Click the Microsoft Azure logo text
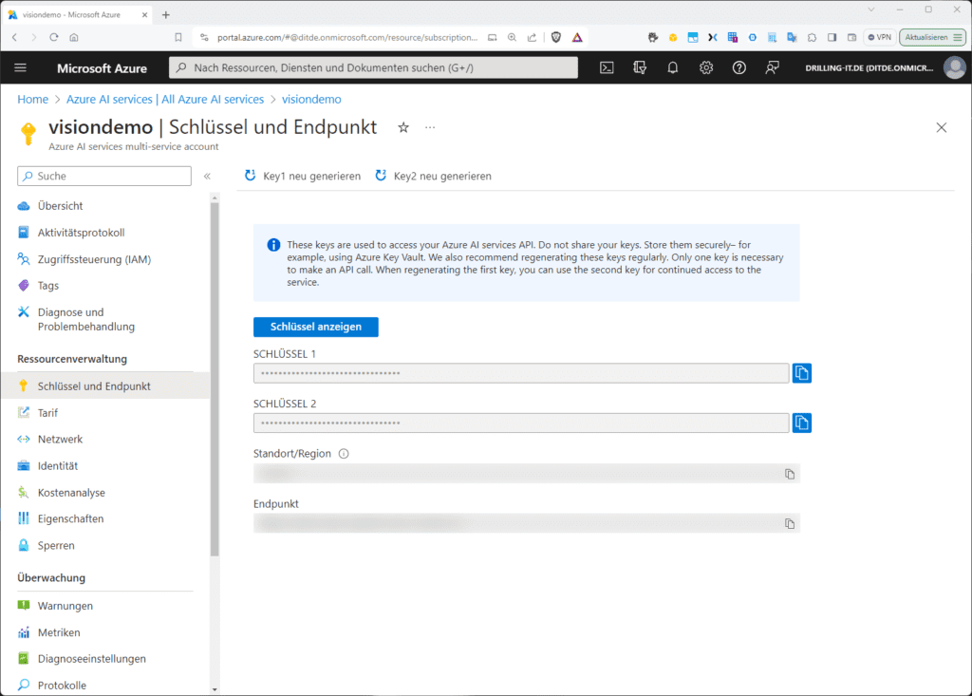The height and width of the screenshot is (696, 972). tap(102, 68)
